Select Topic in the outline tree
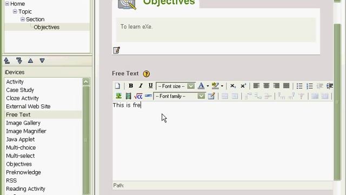Screen dimensions: 346x195 point(25,11)
